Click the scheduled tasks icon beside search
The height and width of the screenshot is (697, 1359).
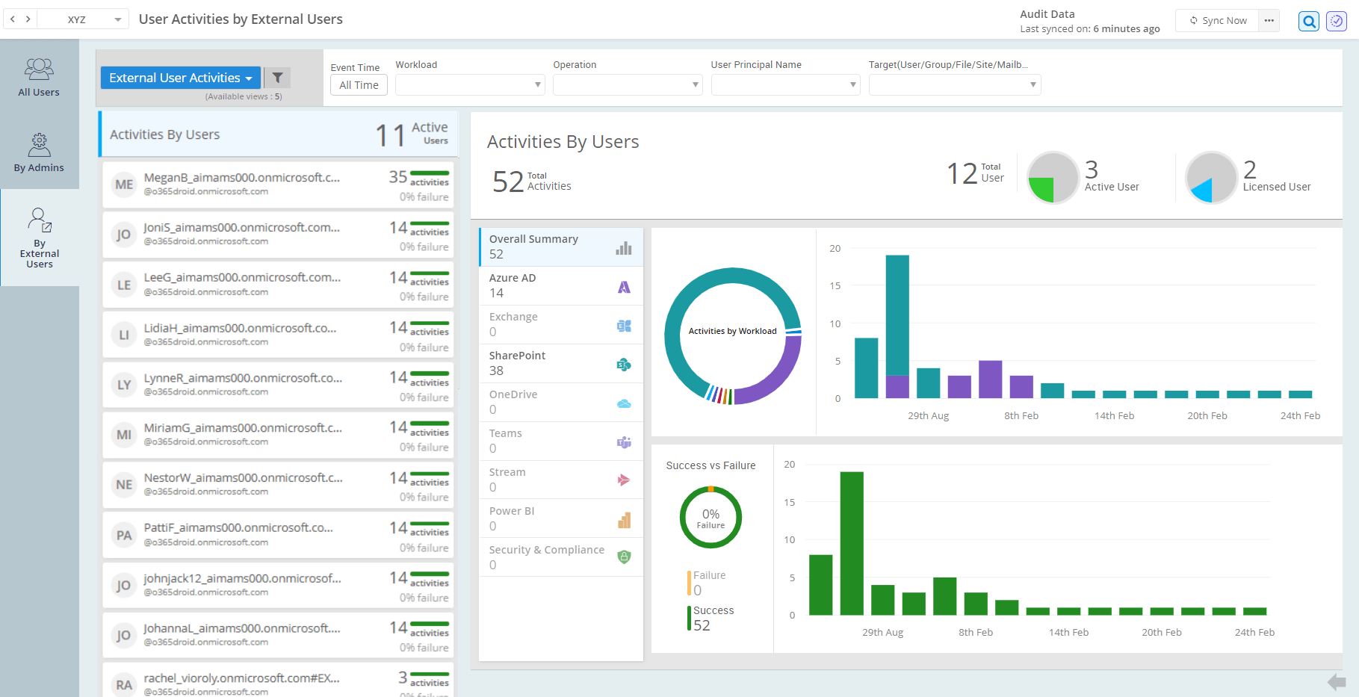[x=1336, y=21]
